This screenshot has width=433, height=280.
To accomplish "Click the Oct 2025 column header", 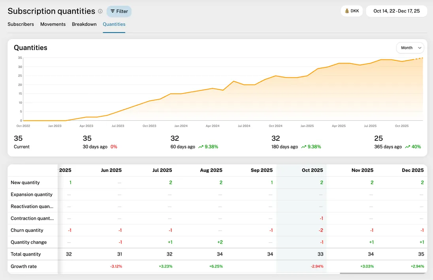I will click(313, 170).
